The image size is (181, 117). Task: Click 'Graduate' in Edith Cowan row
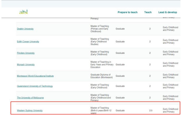[120, 42]
